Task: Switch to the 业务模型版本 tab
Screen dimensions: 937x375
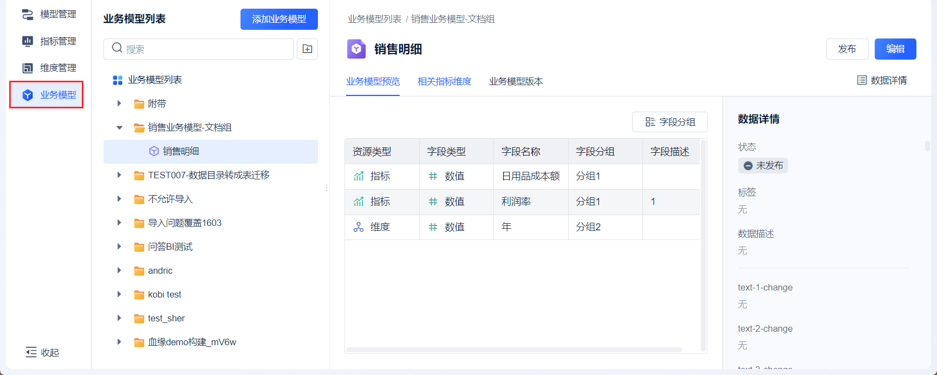Action: point(516,81)
